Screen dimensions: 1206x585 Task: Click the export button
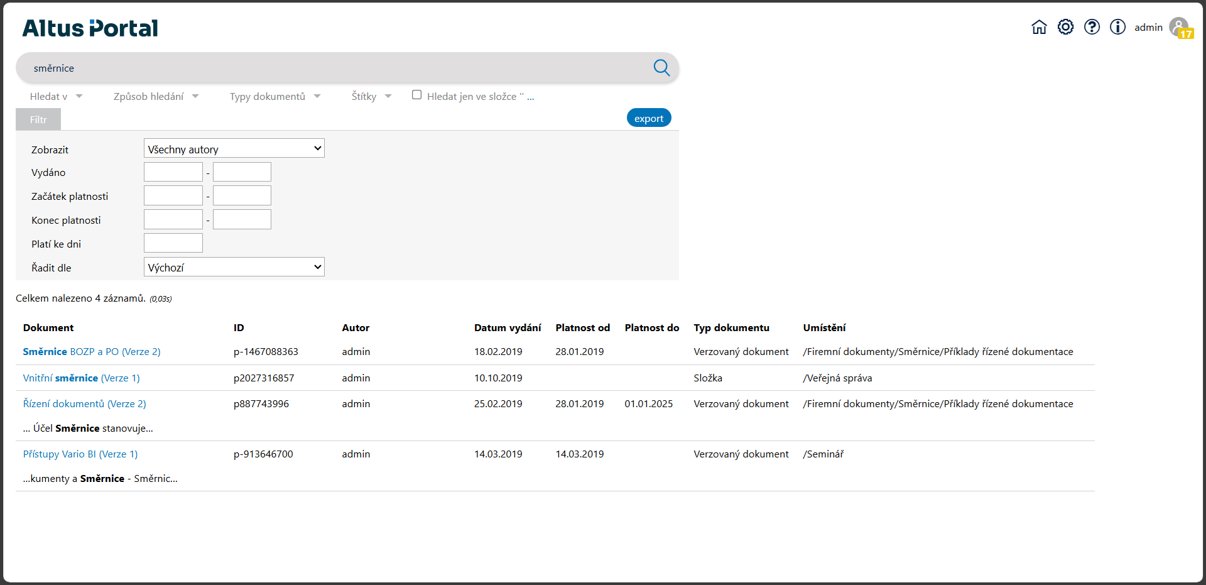click(649, 118)
